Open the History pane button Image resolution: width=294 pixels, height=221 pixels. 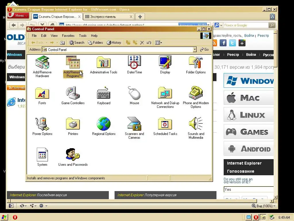coord(114,43)
